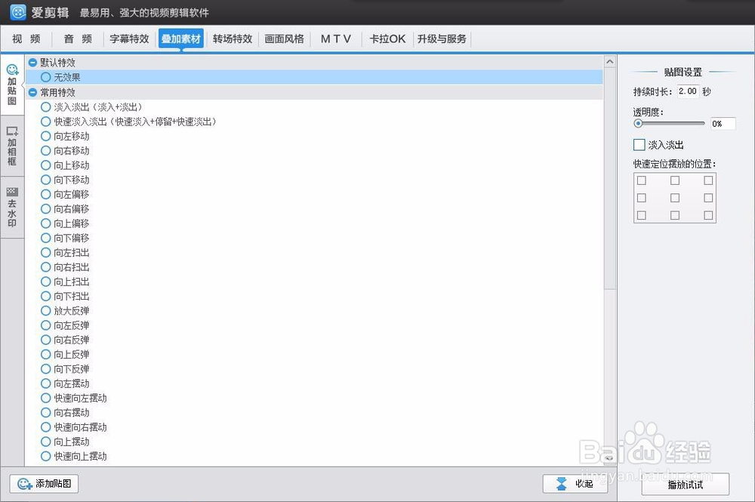The height and width of the screenshot is (502, 755).
Task: Collapse the 常用特效 group
Action: (32, 92)
